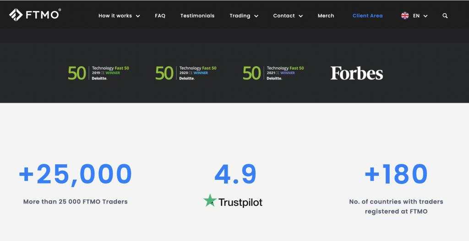Click the FTMO logo in the header
Image resolution: width=469 pixels, height=241 pixels.
(35, 15)
